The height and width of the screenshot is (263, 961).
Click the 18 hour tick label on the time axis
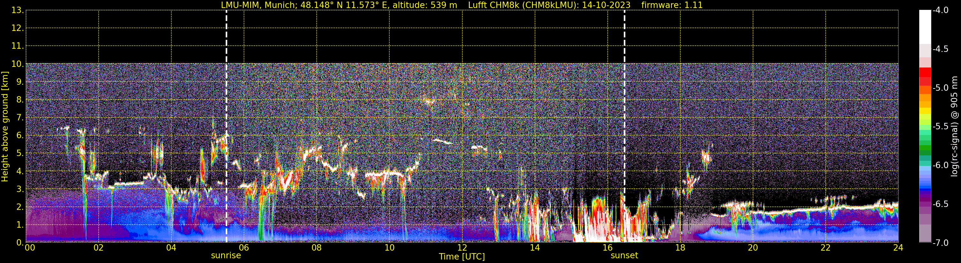[680, 248]
